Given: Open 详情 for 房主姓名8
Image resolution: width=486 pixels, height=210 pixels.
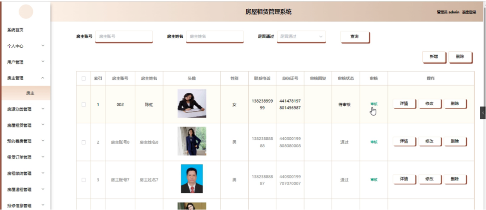Looking at the screenshot, I should point(404,141).
